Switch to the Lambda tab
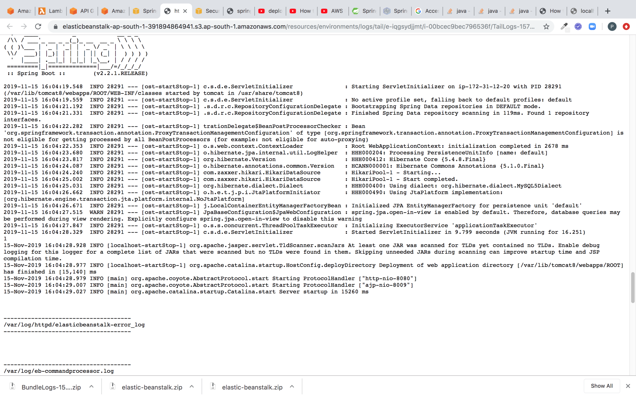Image resolution: width=636 pixels, height=397 pixels. coord(51,11)
